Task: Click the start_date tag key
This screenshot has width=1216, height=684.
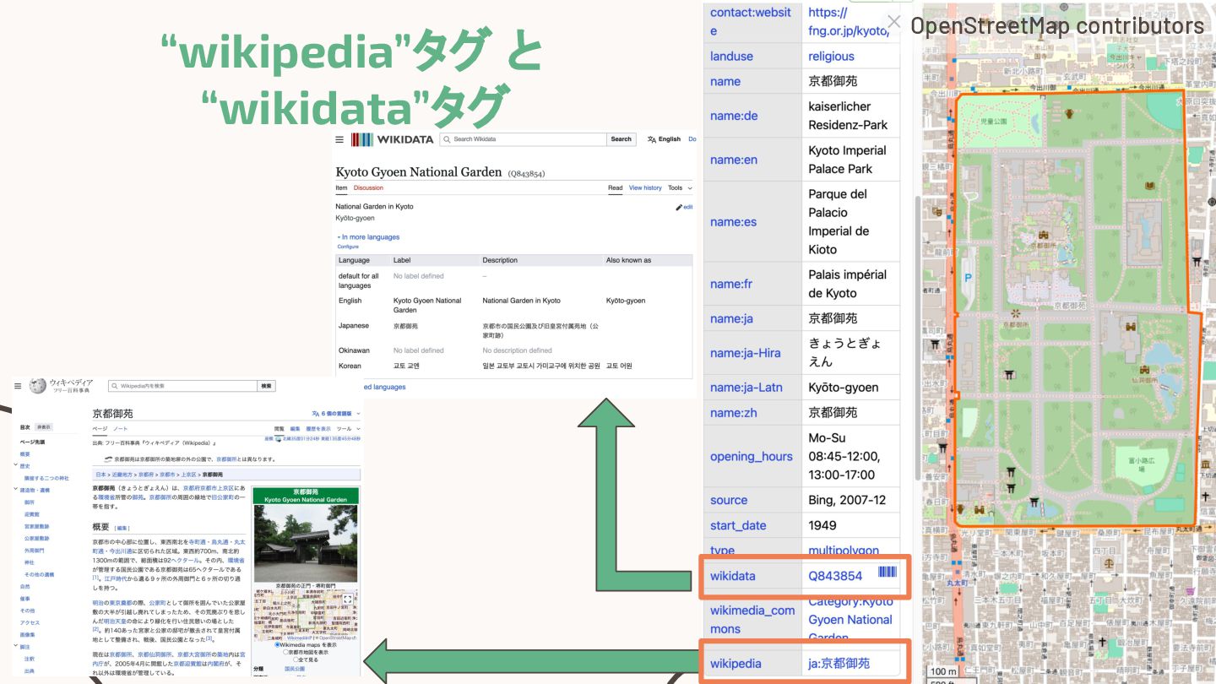Action: 738,525
